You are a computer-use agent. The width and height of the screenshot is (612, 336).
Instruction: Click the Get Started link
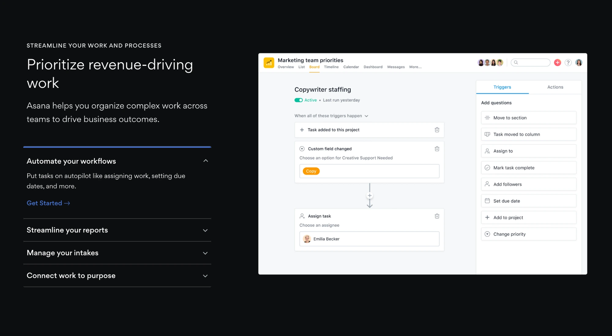[48, 203]
